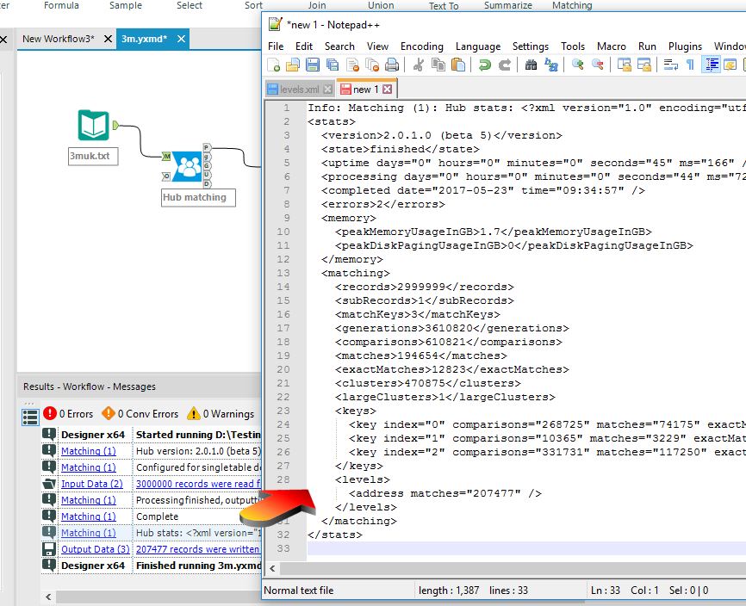Click Results panel horizontal scrollbar left arrow
This screenshot has width=746, height=606.
tap(48, 597)
